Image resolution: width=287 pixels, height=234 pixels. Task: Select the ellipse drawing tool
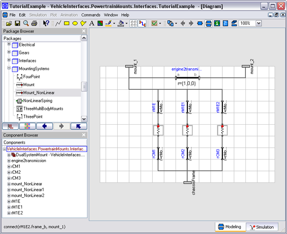tap(75, 23)
